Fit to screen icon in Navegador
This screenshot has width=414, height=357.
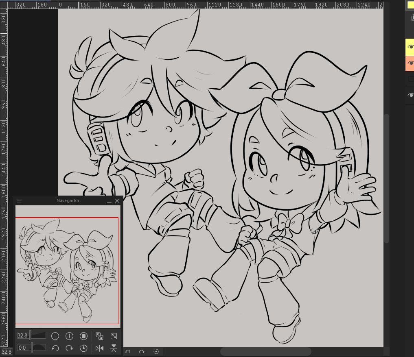click(114, 336)
